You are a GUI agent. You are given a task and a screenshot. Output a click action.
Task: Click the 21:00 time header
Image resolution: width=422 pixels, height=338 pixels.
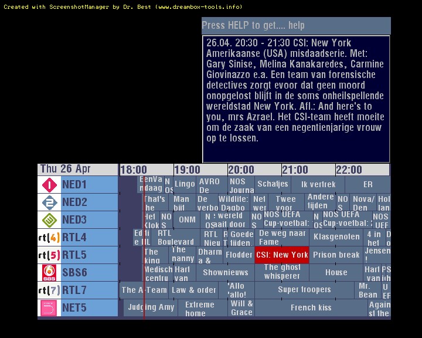(x=308, y=170)
